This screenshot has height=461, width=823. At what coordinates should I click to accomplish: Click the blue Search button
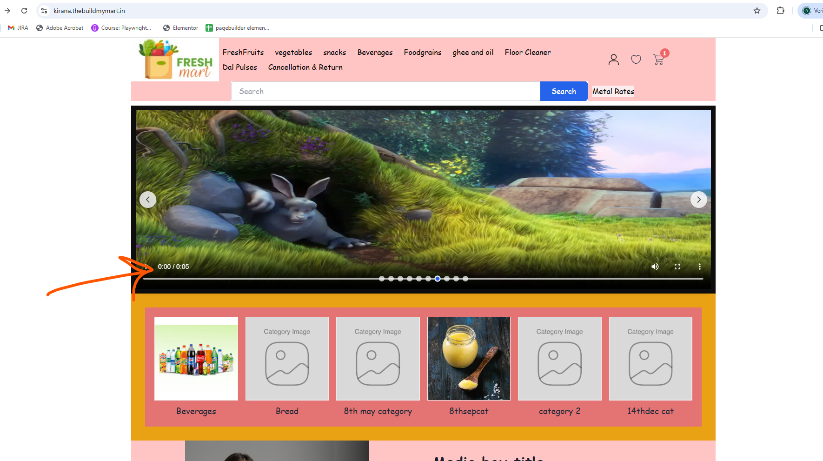pos(564,91)
